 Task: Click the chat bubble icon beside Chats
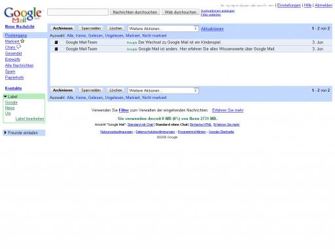pyautogui.click(x=19, y=47)
